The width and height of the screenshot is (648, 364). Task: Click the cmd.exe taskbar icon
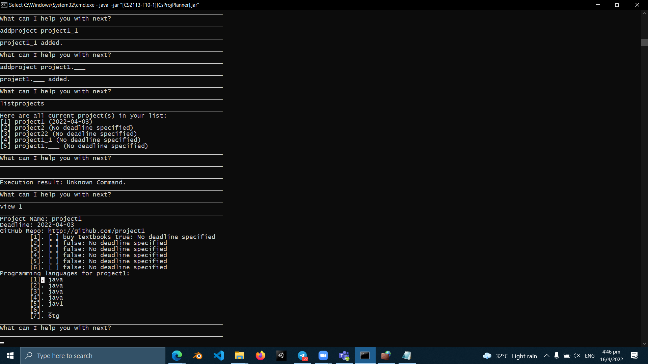coord(365,356)
